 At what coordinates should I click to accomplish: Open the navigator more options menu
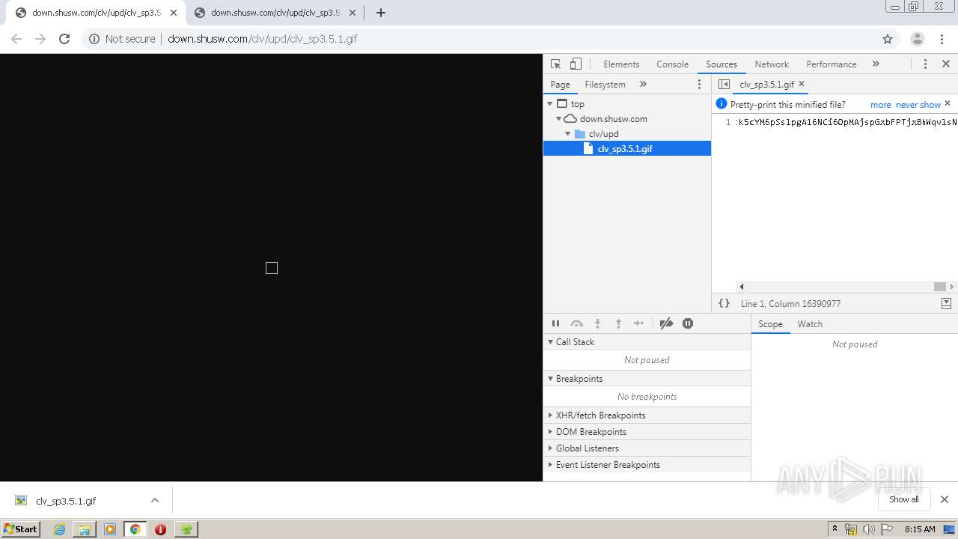(700, 85)
